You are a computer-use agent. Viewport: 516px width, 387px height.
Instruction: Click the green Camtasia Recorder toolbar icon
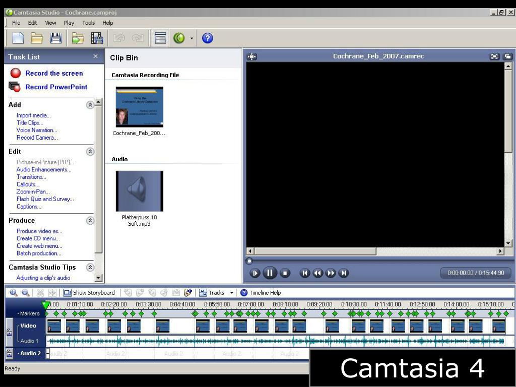[179, 38]
